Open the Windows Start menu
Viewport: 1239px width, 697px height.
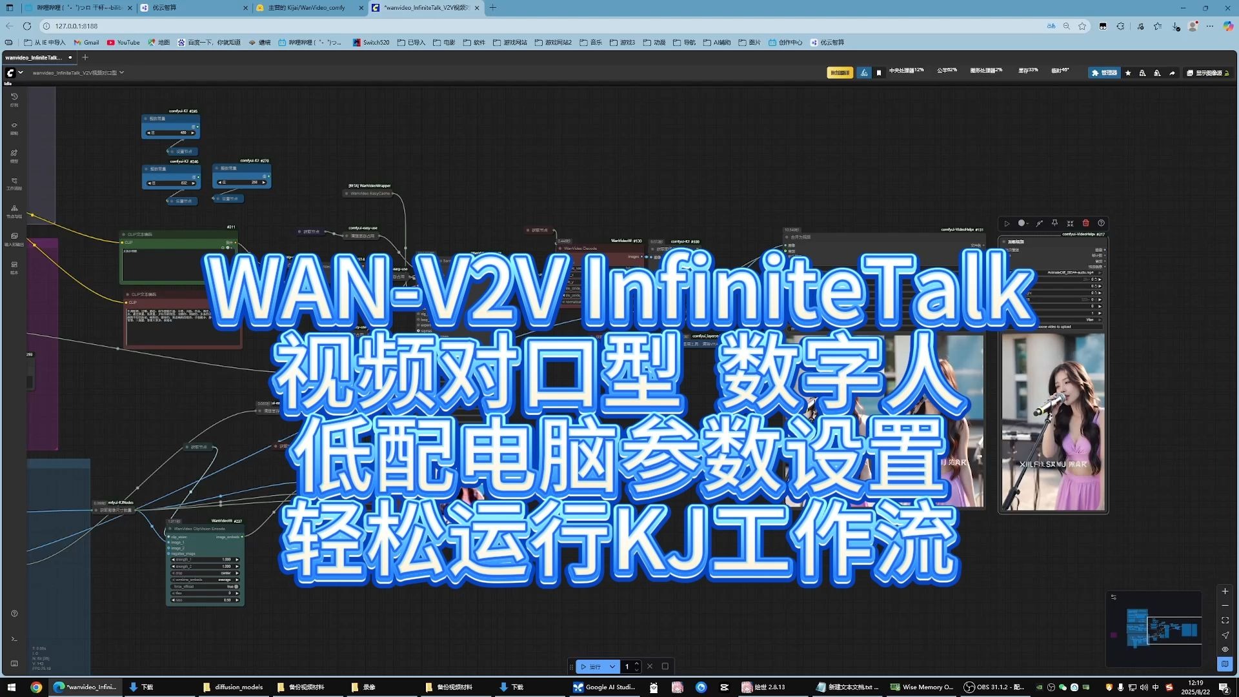11,687
